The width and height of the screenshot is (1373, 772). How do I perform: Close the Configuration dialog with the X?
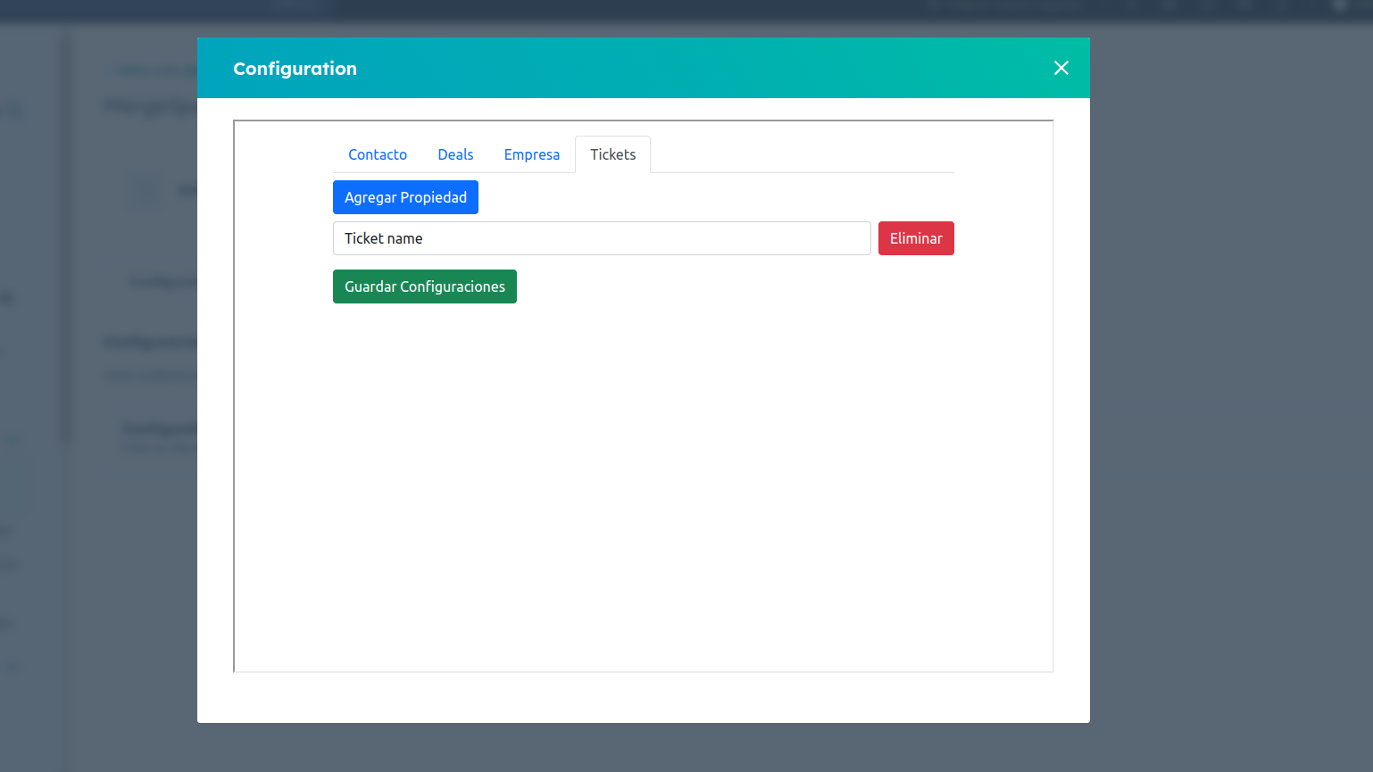click(1061, 68)
